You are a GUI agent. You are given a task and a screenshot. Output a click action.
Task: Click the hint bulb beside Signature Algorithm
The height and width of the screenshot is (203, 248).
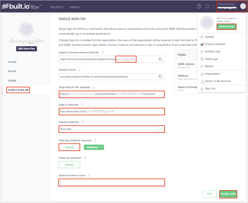click(x=83, y=122)
